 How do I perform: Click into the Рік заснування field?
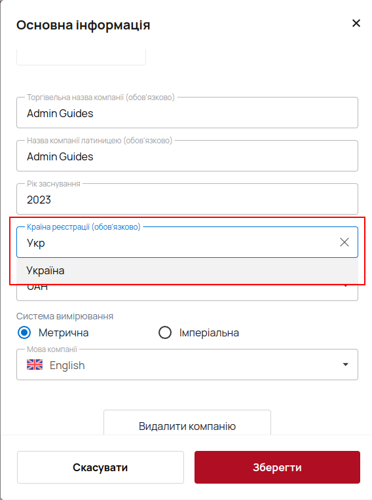[x=187, y=199]
